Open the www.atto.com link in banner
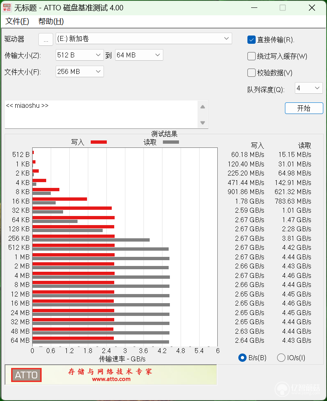 [111, 379]
